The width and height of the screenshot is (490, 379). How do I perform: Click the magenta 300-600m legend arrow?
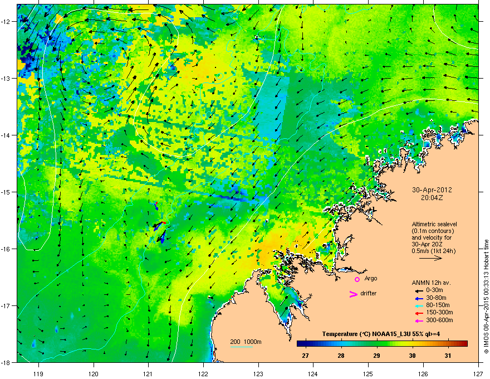click(x=419, y=320)
